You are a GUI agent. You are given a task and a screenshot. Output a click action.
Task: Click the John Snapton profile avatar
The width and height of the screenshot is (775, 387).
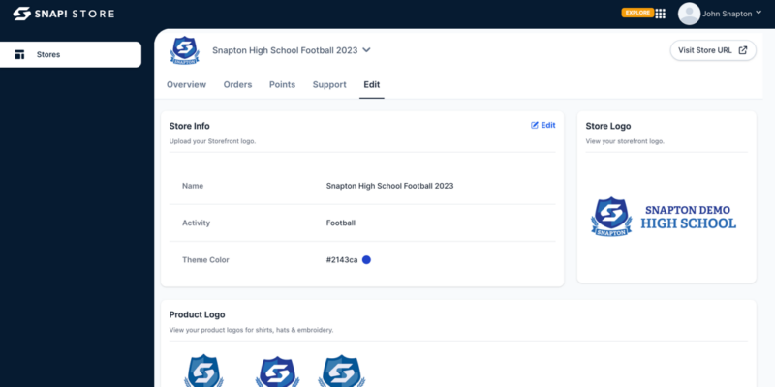[x=689, y=14]
